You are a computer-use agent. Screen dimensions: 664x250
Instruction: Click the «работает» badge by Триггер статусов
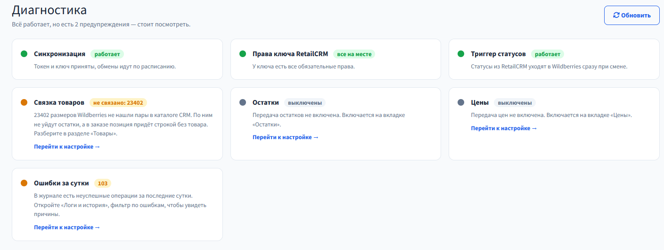tap(548, 54)
